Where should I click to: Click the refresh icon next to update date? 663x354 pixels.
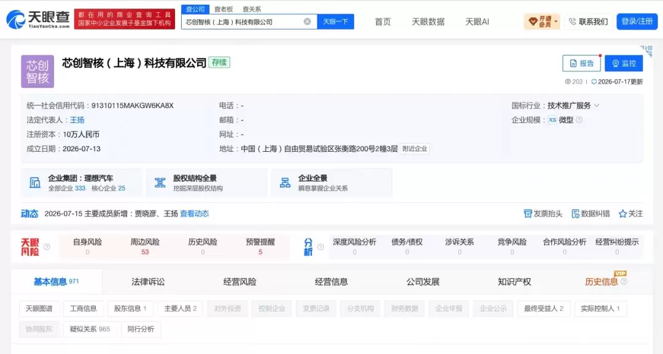[594, 82]
